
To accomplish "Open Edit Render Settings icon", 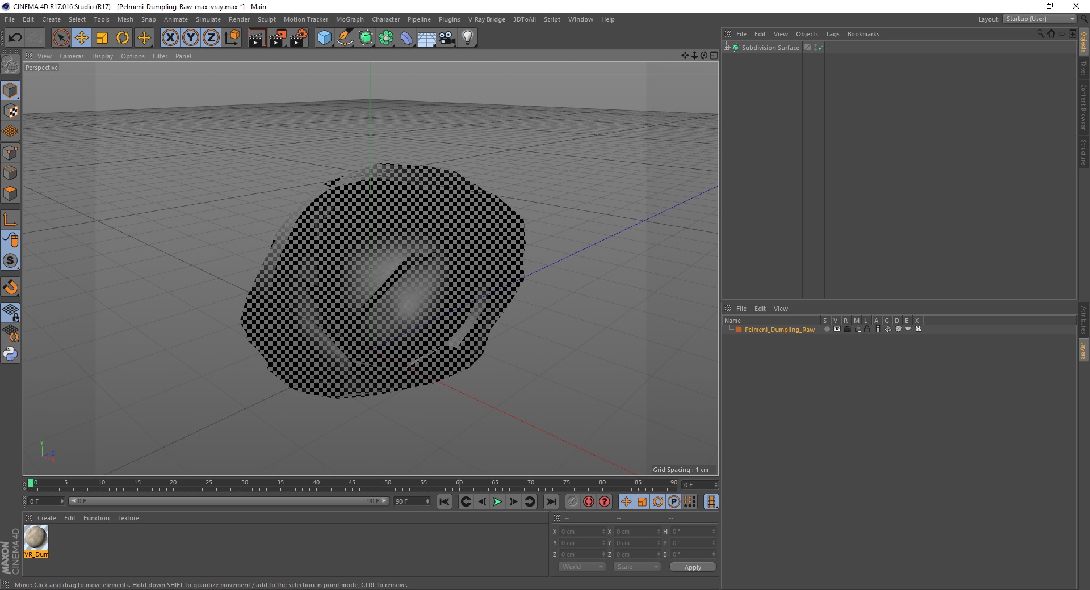I will point(299,38).
